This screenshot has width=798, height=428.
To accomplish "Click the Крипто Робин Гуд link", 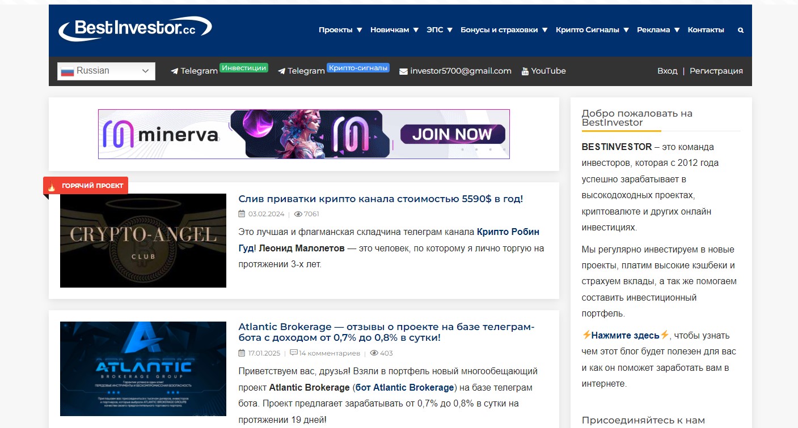I will (508, 232).
